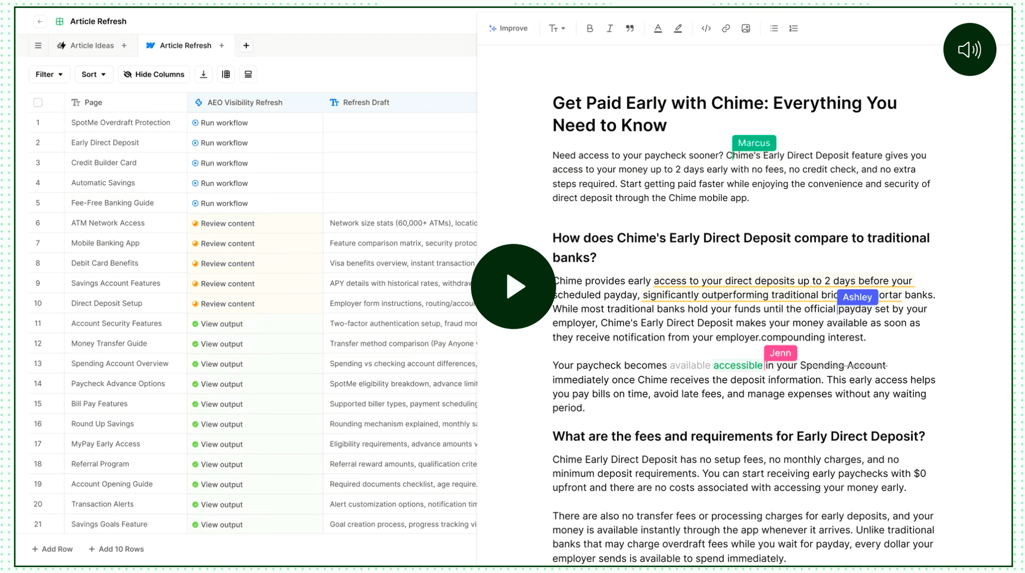Click the Improve AI button
Viewport: 1025px width, 573px height.
[x=508, y=28]
